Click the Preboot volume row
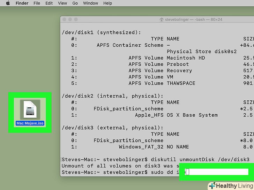The image size is (254, 190). 162,64
